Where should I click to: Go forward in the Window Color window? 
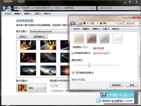point(78,23)
